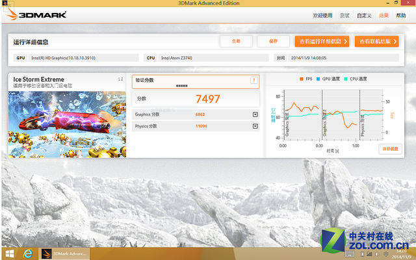Click the CPU 温度 green legend swatch
The height and width of the screenshot is (260, 416).
346,79
